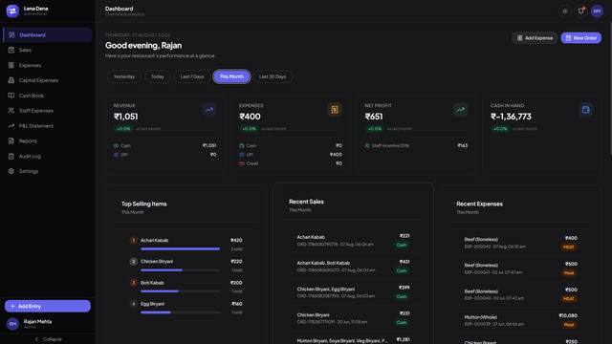Click the Reports icon in sidebar
The image size is (612, 344).
coord(11,140)
